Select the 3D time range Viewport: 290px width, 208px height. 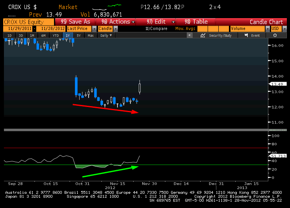tap(21, 36)
